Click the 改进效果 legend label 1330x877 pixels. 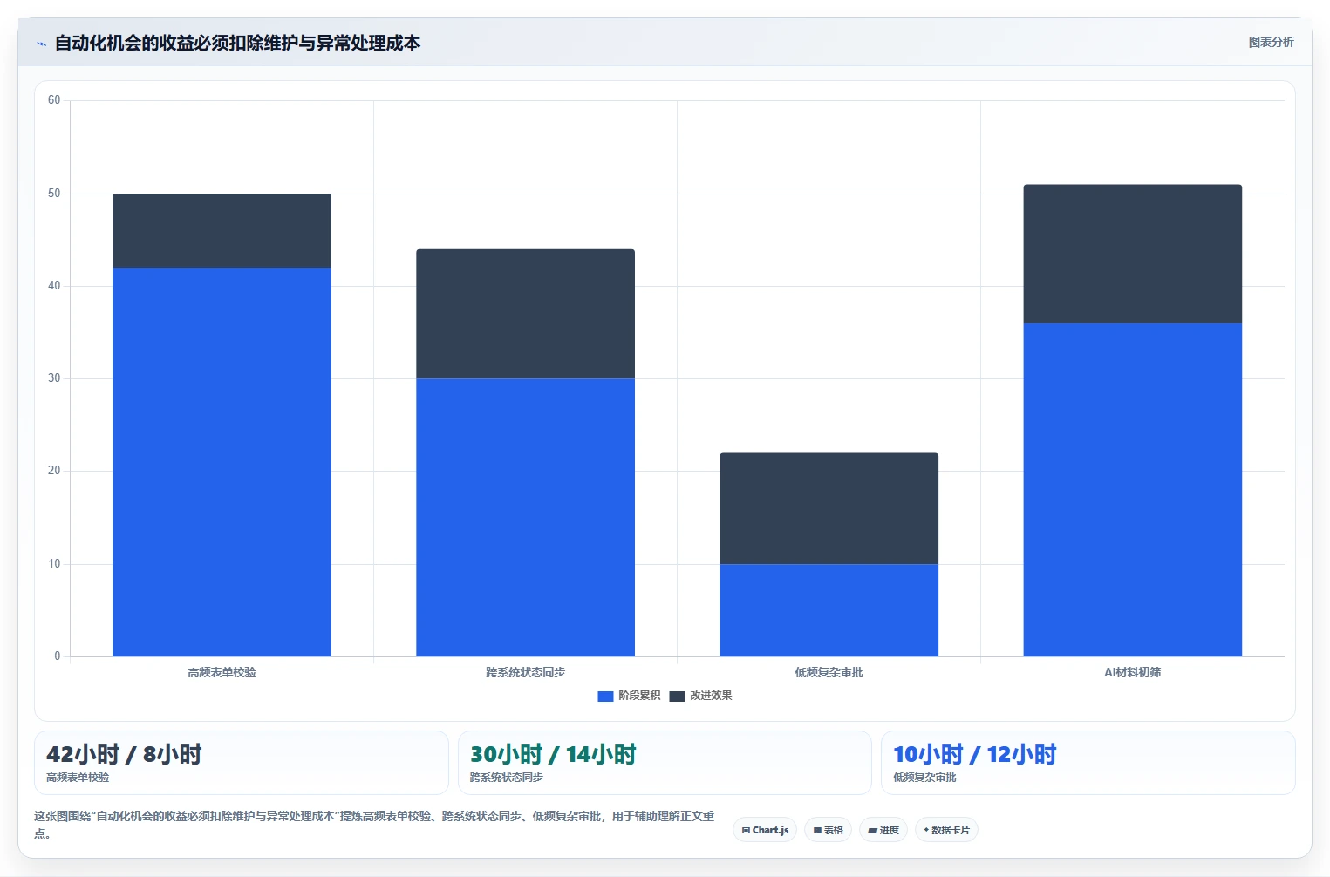(711, 696)
